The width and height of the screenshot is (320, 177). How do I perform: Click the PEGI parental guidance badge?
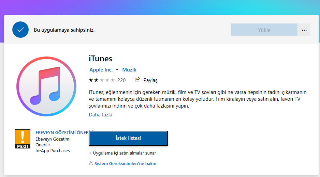point(23,139)
